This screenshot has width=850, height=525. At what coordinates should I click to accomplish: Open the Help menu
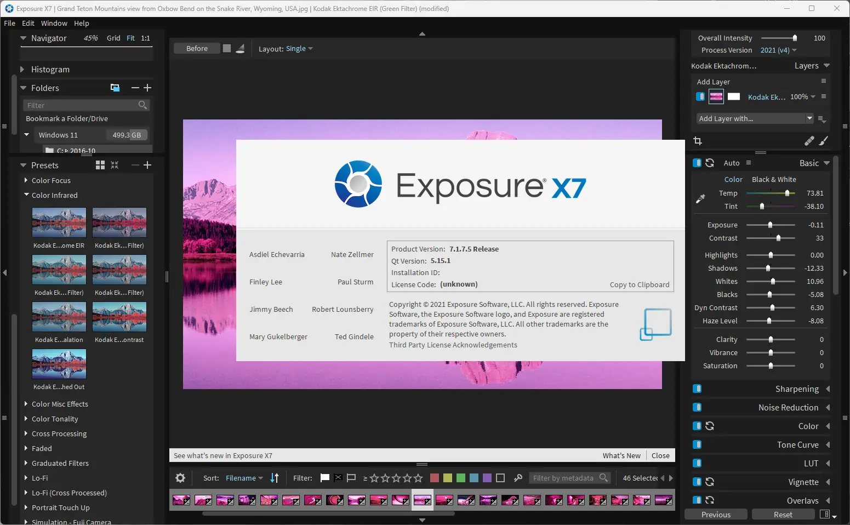tap(82, 23)
